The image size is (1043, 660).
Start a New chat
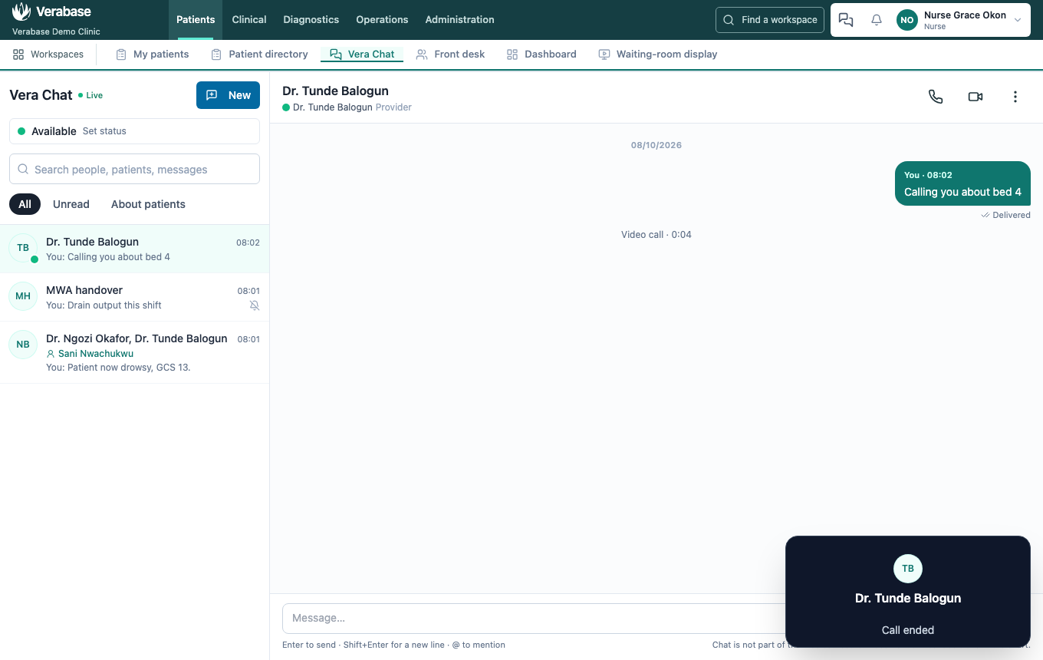pyautogui.click(x=228, y=95)
